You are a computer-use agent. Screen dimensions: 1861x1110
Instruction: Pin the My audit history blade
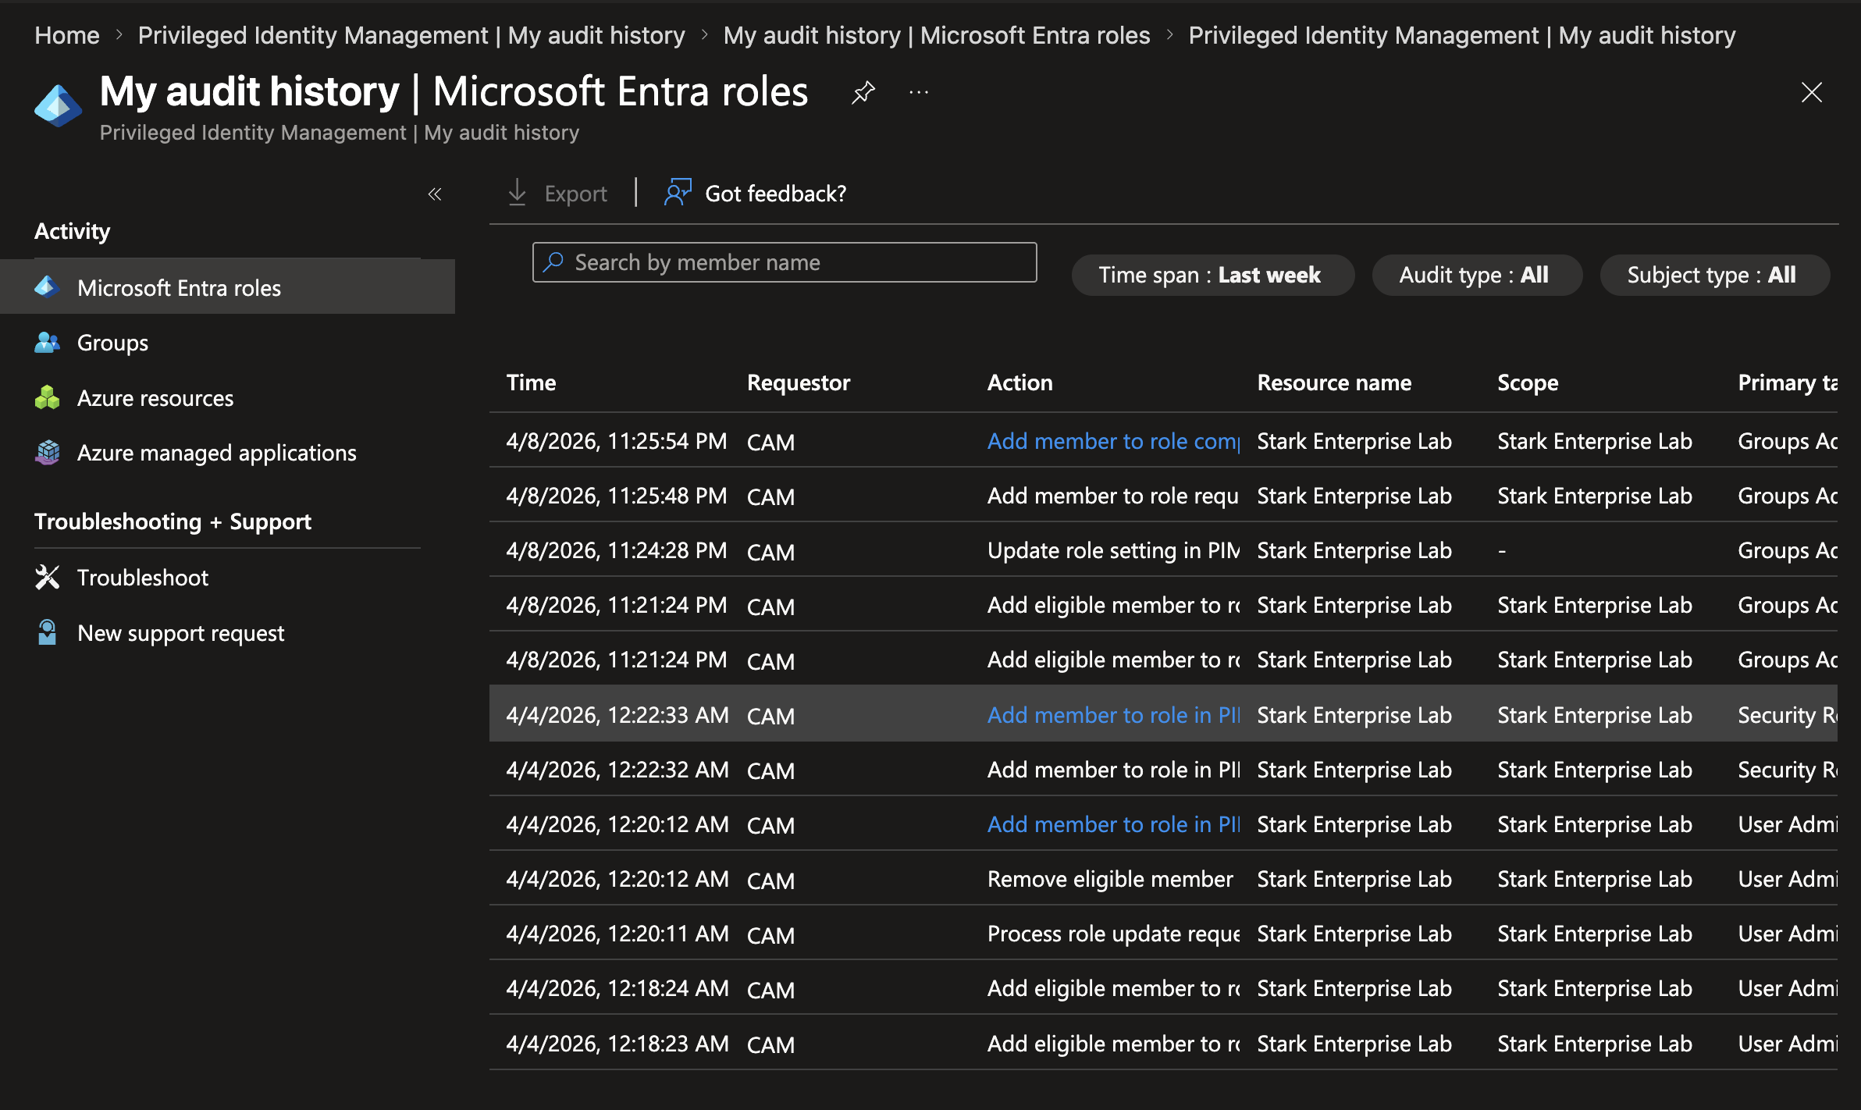(x=863, y=92)
